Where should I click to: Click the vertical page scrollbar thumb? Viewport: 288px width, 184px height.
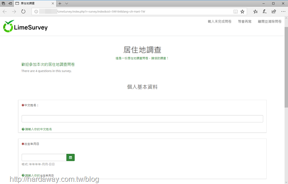[x=286, y=67]
